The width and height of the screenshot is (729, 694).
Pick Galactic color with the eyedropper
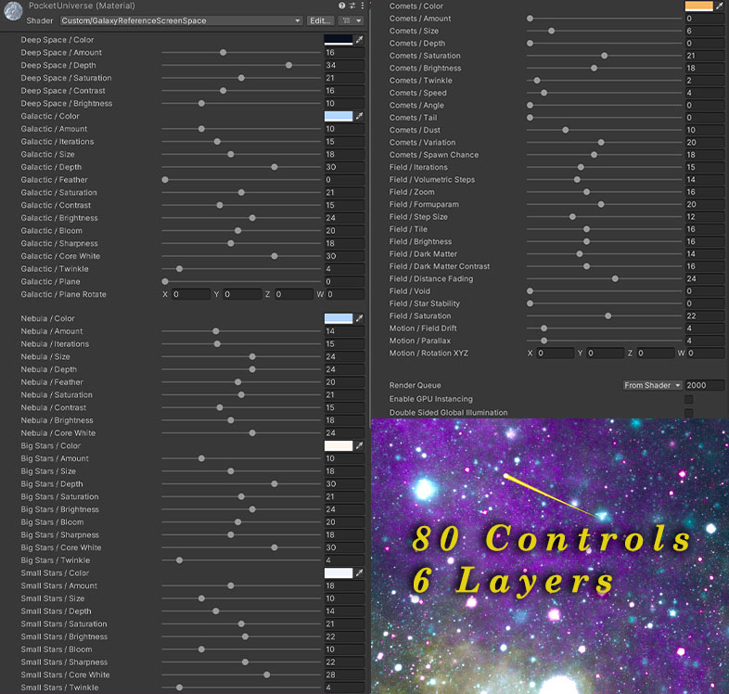click(x=360, y=117)
